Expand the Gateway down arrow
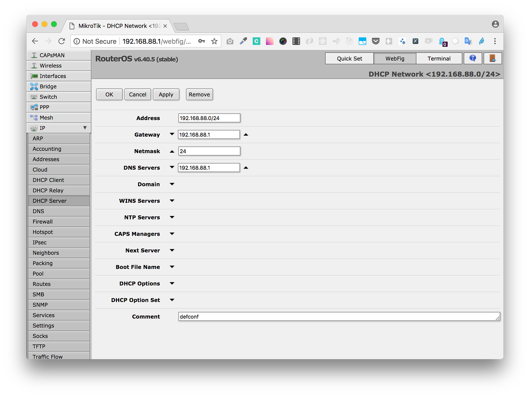The image size is (530, 397). pos(172,134)
